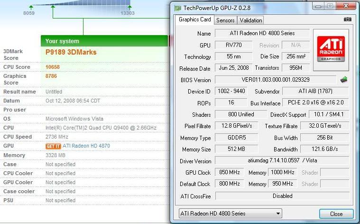Image resolution: width=360 pixels, height=224 pixels.
Task: Click the GPU-Z title bar app icon
Action: [177, 8]
